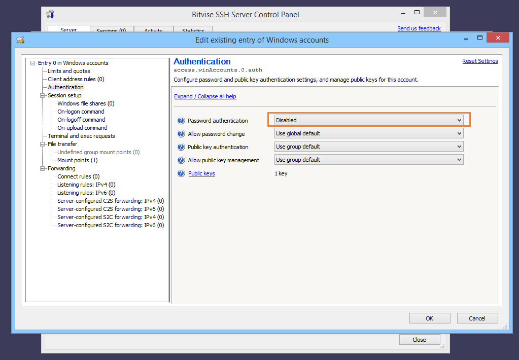Viewport: 519px width, 360px height.
Task: Select Server-configured S2C forwarding: IPv4 (0)
Action: [111, 217]
